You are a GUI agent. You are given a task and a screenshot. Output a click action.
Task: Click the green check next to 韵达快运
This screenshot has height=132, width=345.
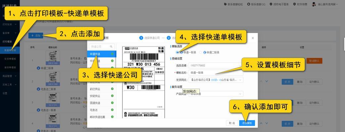click(112, 89)
